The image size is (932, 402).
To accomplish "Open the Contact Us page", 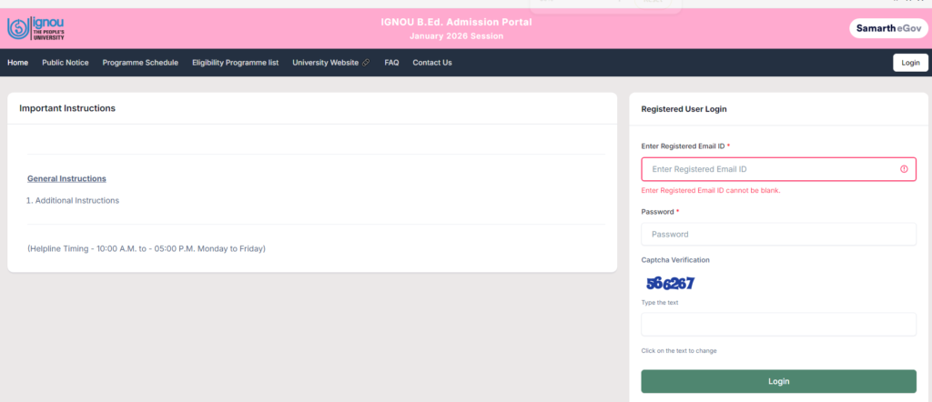I will [x=432, y=63].
